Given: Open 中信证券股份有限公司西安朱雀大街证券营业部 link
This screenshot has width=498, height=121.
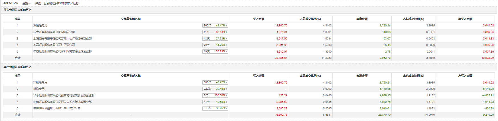Looking at the screenshot, I should [62, 102].
